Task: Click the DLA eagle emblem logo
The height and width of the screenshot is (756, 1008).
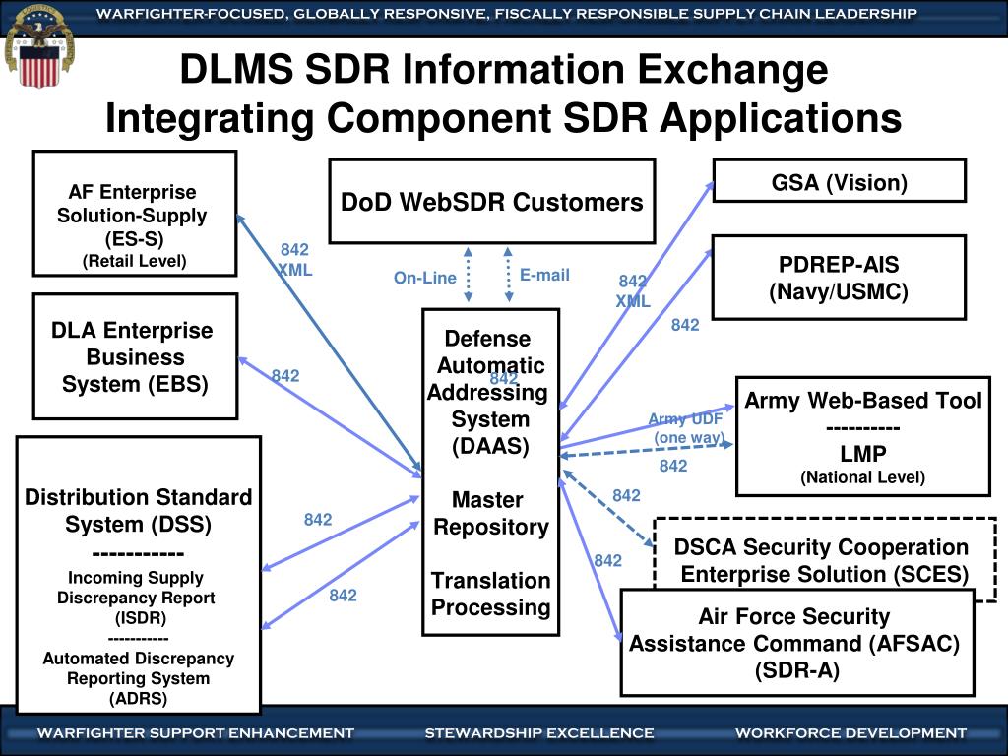Action: click(x=39, y=47)
